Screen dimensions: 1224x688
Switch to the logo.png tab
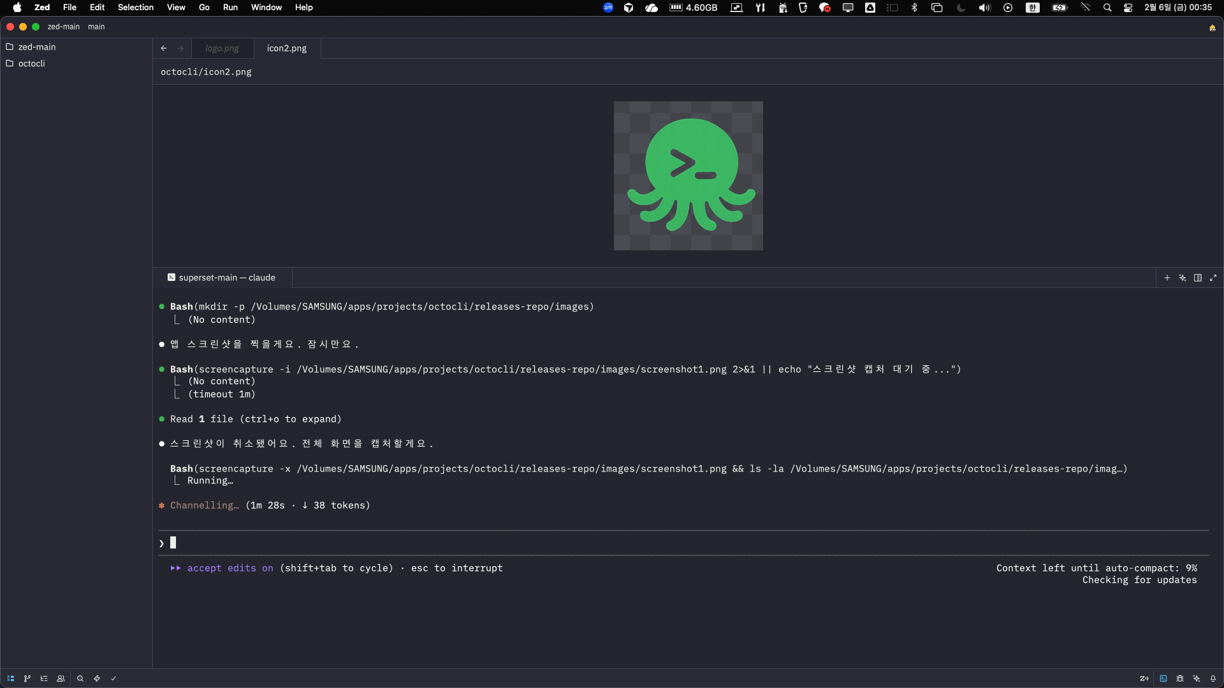(222, 48)
